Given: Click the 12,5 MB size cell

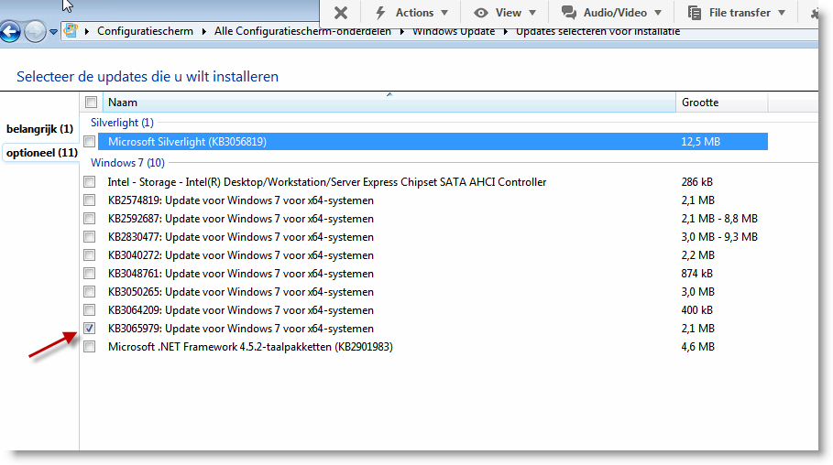Looking at the screenshot, I should pos(701,142).
